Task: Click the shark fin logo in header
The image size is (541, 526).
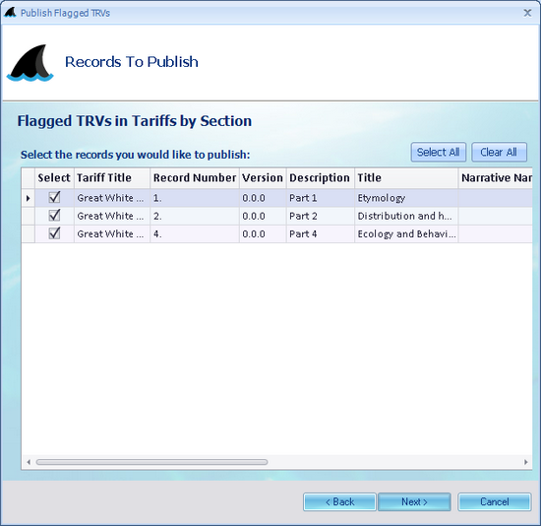Action: click(30, 63)
